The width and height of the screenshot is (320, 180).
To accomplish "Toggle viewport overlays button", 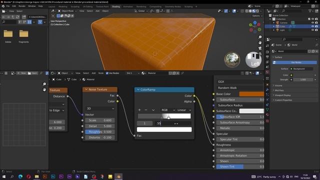I will pyautogui.click(x=234, y=11).
